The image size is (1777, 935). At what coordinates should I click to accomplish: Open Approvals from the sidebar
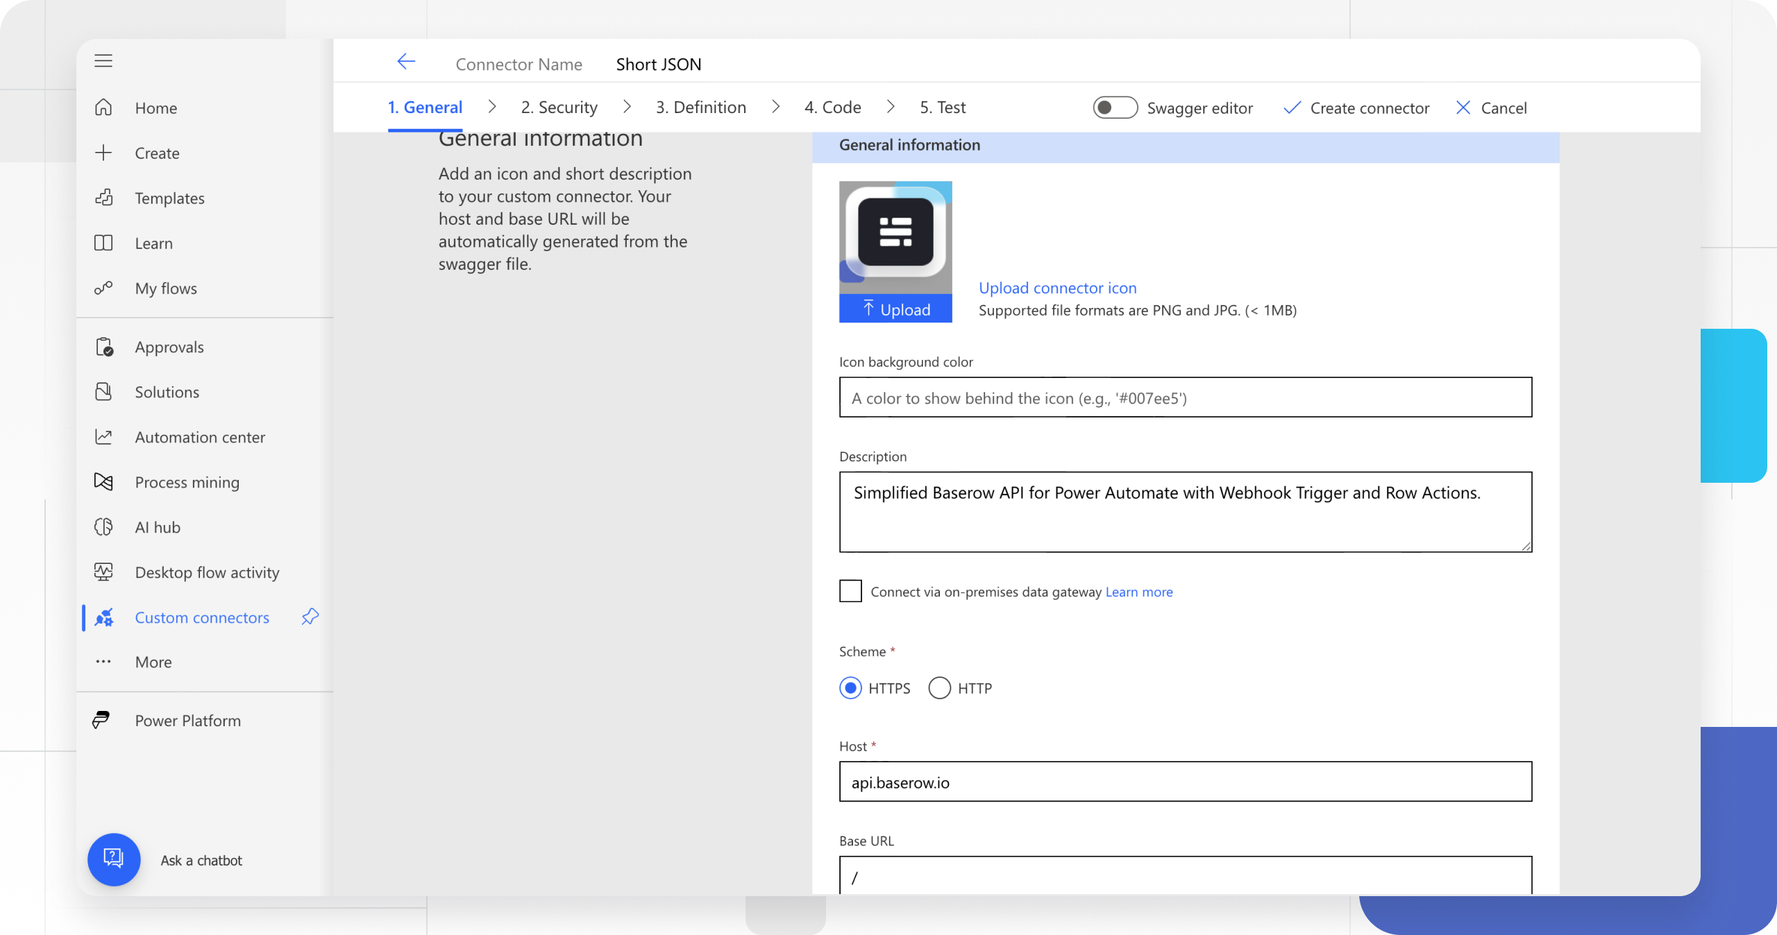(x=169, y=347)
